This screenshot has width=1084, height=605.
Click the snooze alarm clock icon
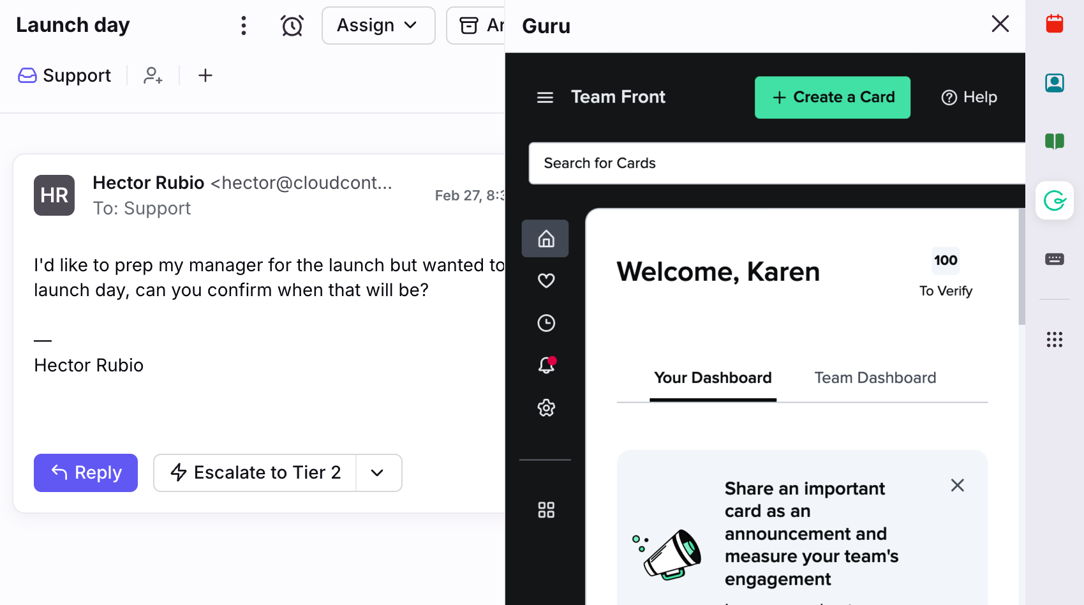(292, 26)
